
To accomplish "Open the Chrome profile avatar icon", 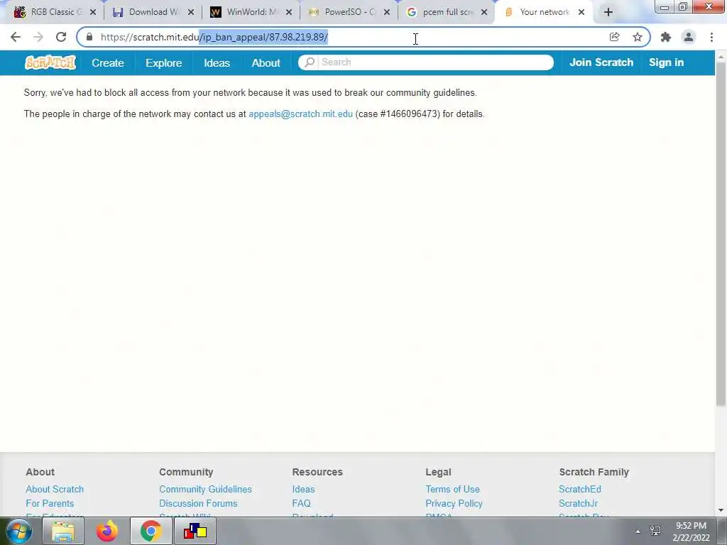I will coord(689,37).
